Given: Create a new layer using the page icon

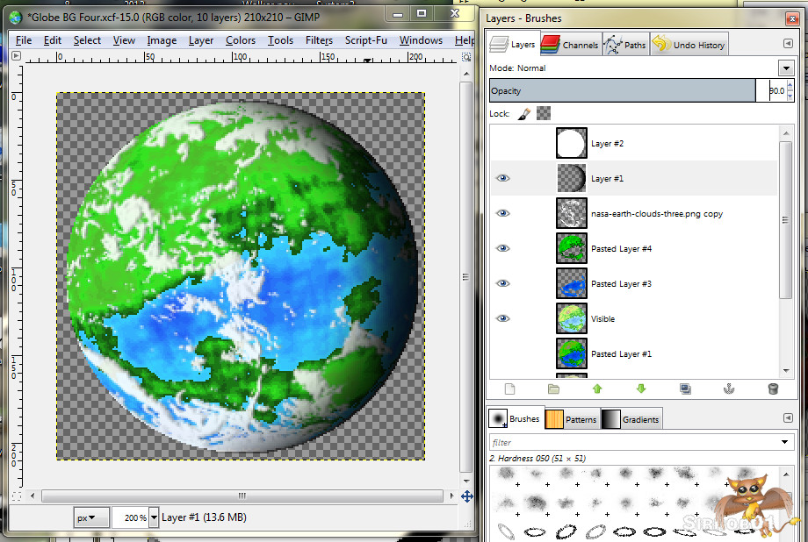Looking at the screenshot, I should pos(509,389).
